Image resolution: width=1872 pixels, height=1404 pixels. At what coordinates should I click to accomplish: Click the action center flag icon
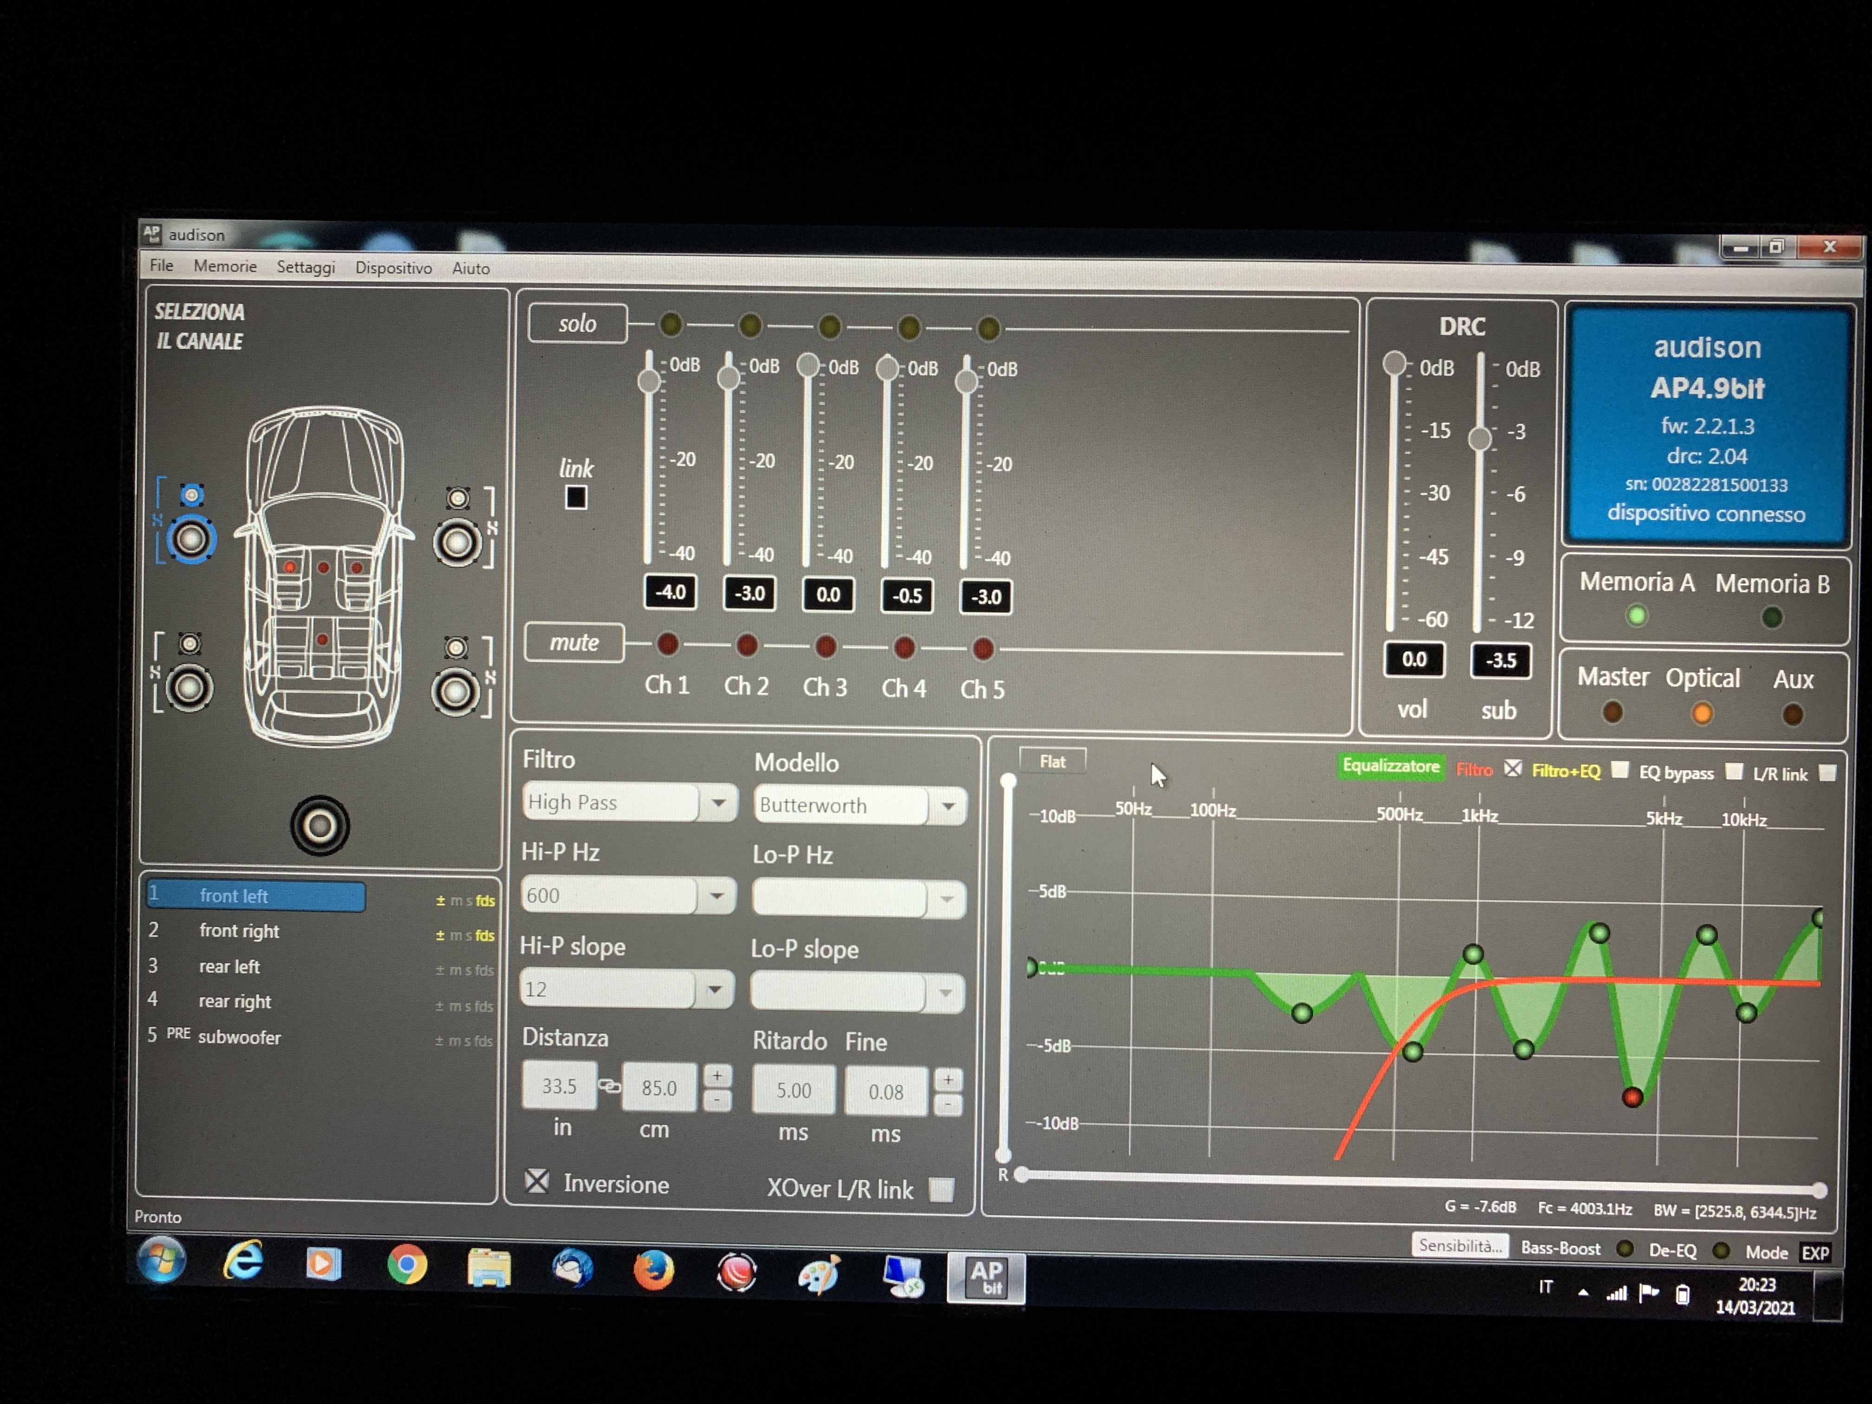tap(1649, 1293)
